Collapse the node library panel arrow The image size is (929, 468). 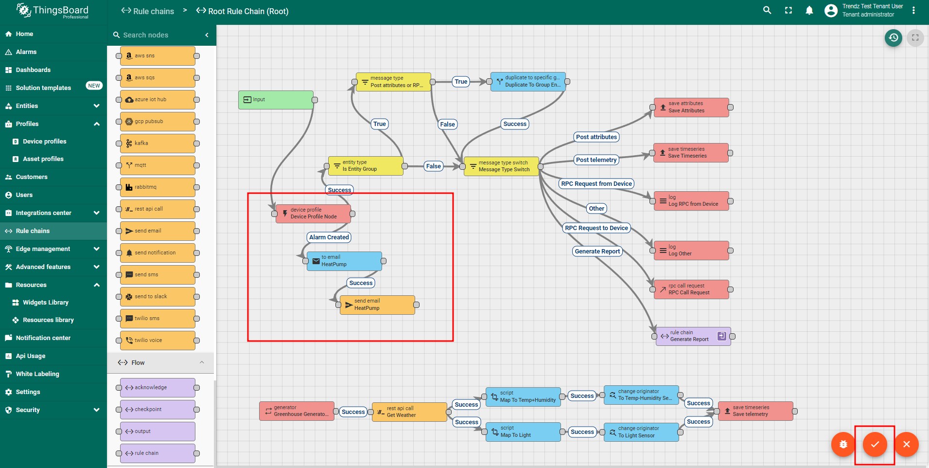tap(207, 35)
